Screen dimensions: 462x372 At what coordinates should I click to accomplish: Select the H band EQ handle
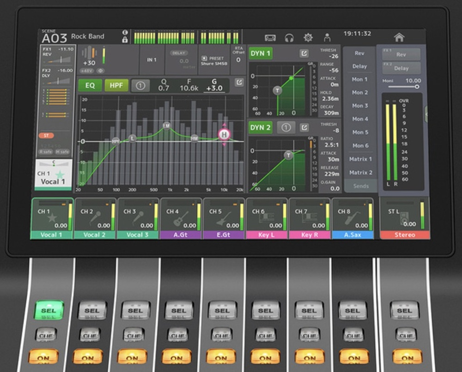pyautogui.click(x=224, y=134)
